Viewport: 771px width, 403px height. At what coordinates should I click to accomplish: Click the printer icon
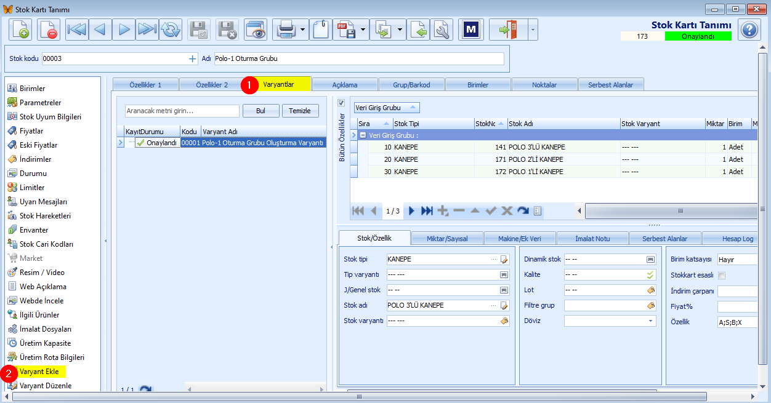(286, 29)
